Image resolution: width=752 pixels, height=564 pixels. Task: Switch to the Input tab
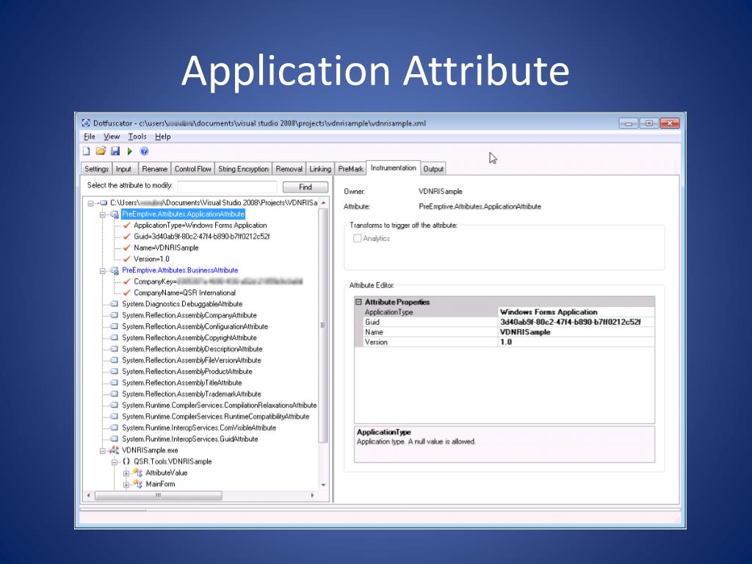(123, 169)
